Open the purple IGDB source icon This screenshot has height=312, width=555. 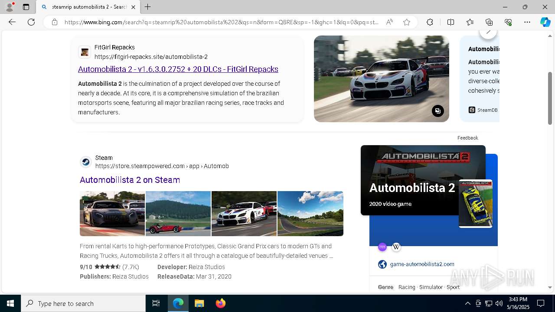click(x=382, y=247)
